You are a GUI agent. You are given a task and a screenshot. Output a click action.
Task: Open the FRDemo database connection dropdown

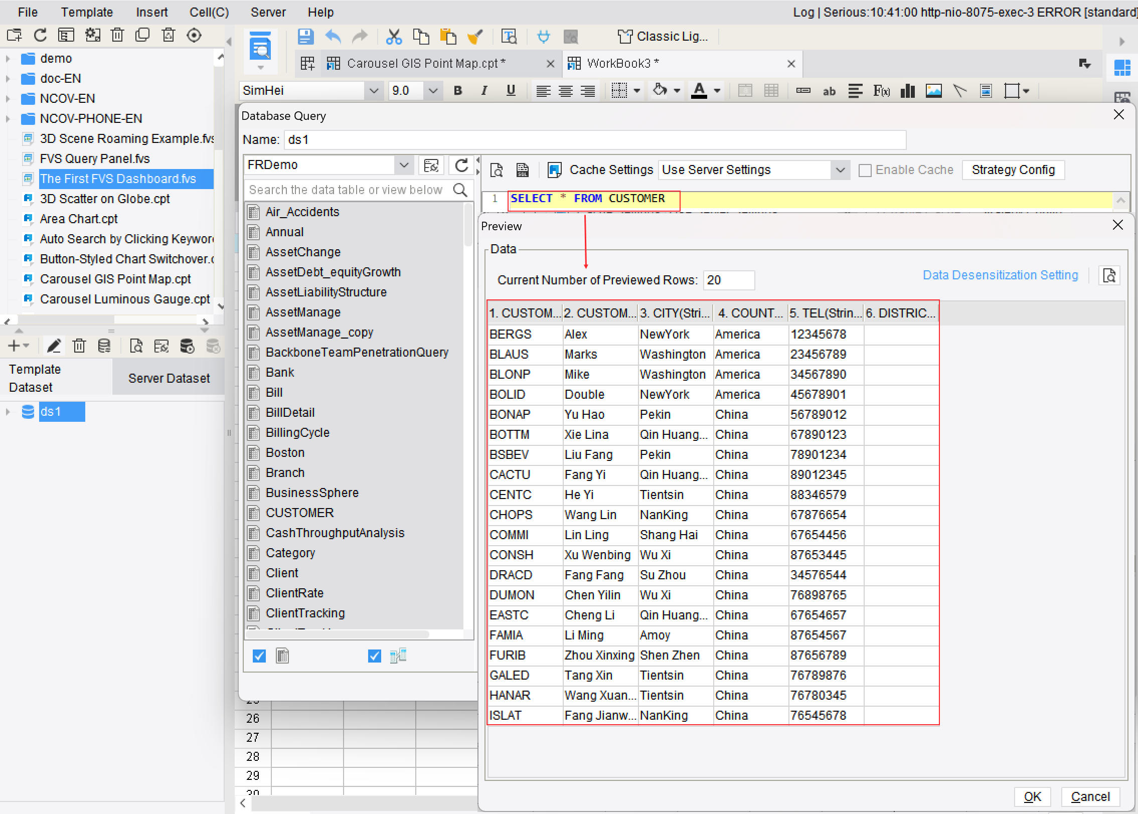click(404, 165)
